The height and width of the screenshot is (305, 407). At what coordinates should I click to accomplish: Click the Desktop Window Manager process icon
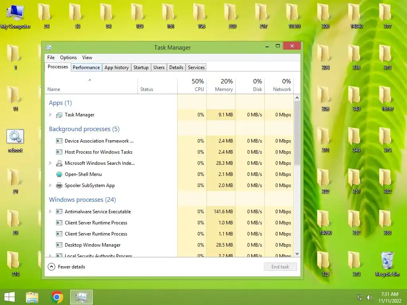point(59,245)
